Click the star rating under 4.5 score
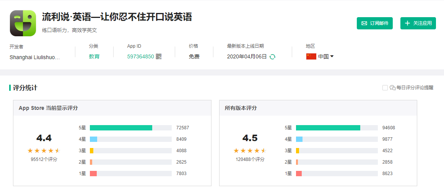The height and width of the screenshot is (193, 444). pyautogui.click(x=250, y=151)
